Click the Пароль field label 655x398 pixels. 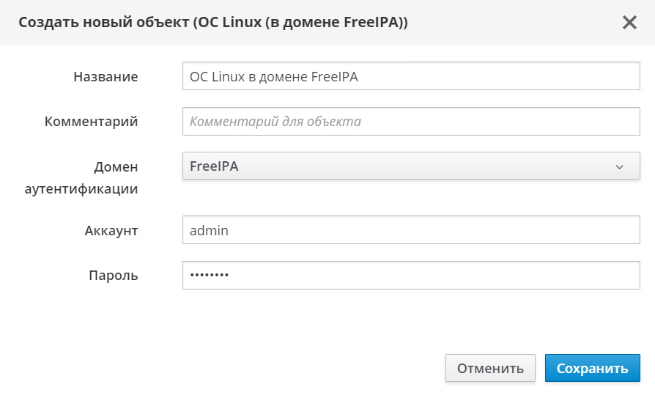114,276
